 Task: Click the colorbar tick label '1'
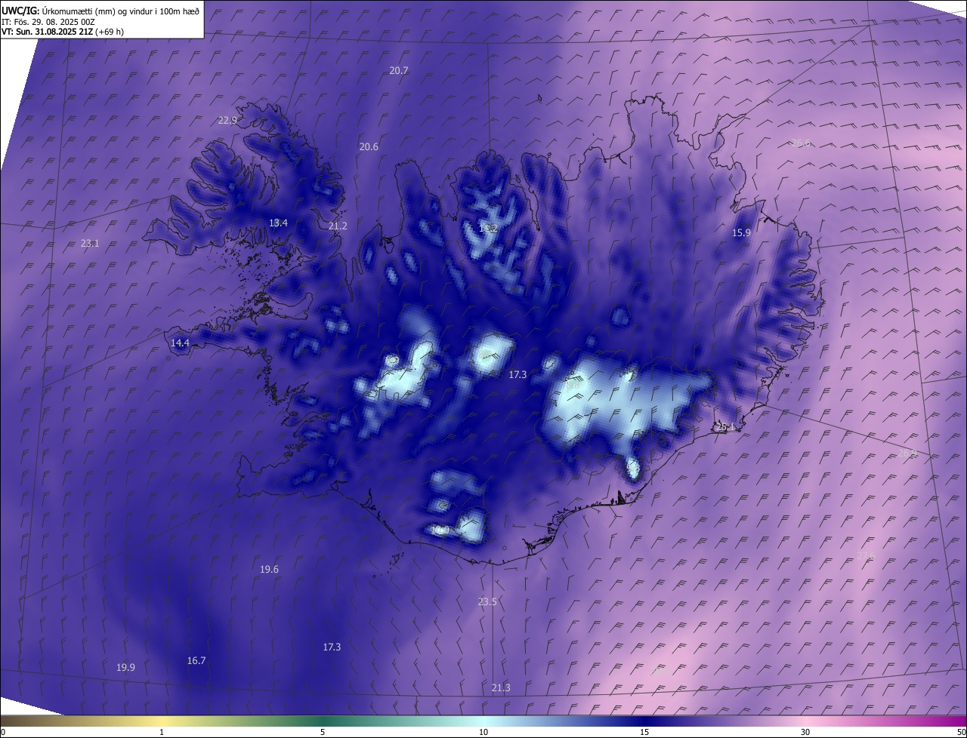pos(162,732)
